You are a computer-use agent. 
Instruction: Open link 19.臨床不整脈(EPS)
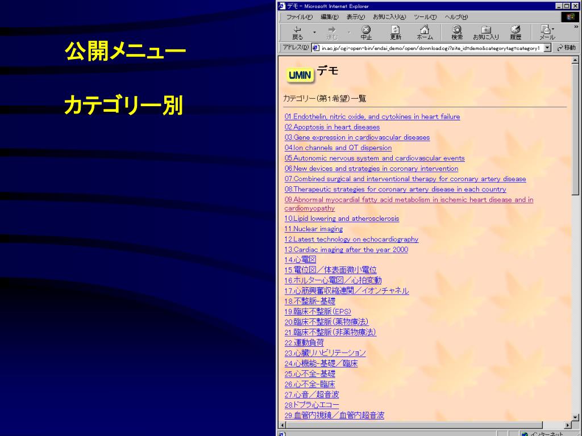(318, 312)
